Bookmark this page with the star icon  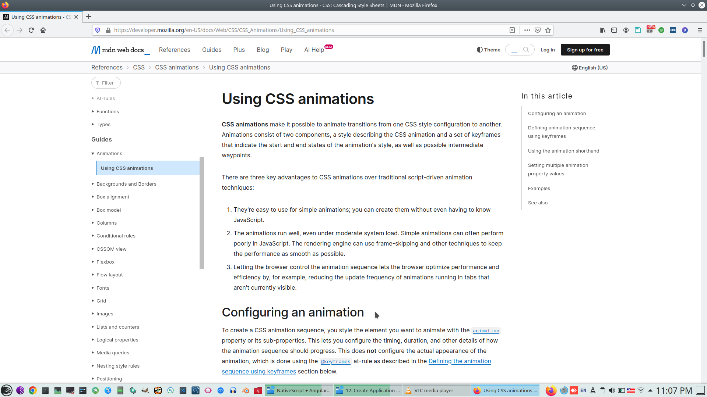(x=548, y=30)
